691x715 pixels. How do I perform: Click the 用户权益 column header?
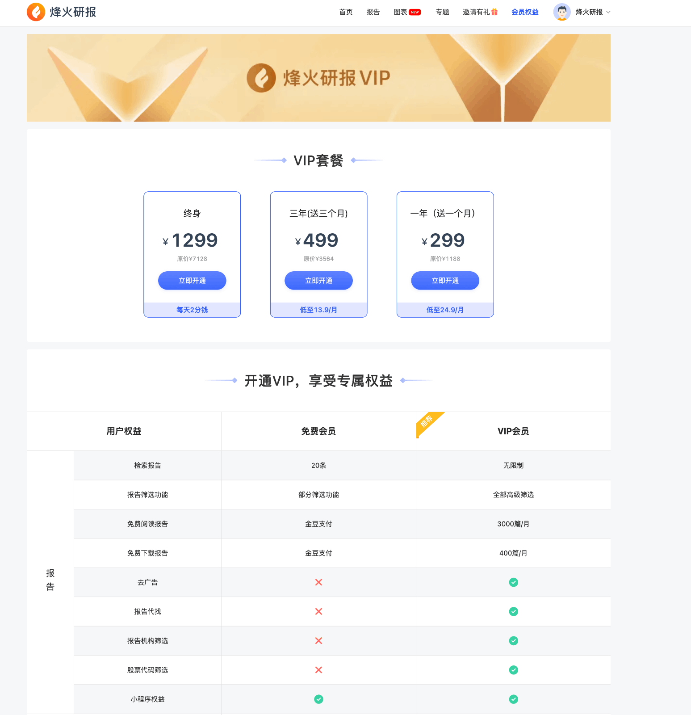[x=124, y=431]
